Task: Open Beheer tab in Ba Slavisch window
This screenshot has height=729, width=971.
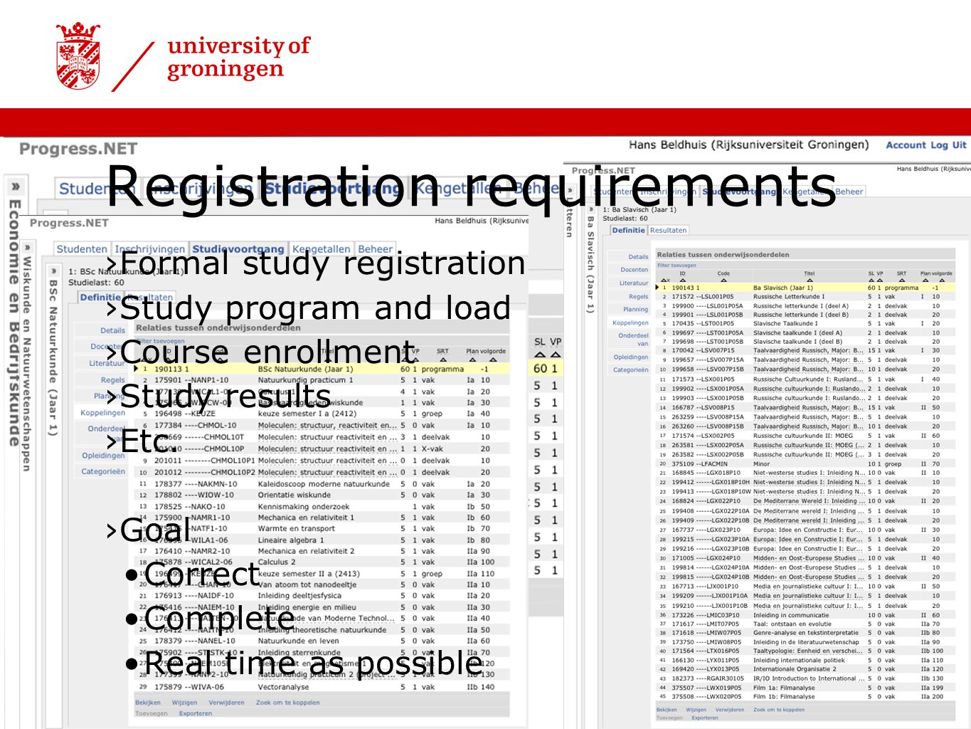Action: pyautogui.click(x=849, y=192)
